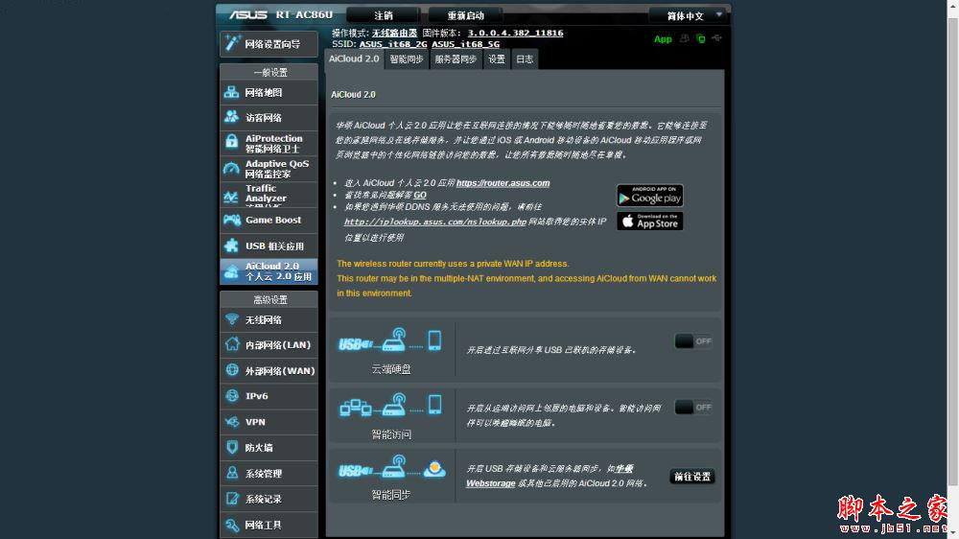The height and width of the screenshot is (539, 959).
Task: Open System Log (系统记录) icon
Action: pos(232,499)
